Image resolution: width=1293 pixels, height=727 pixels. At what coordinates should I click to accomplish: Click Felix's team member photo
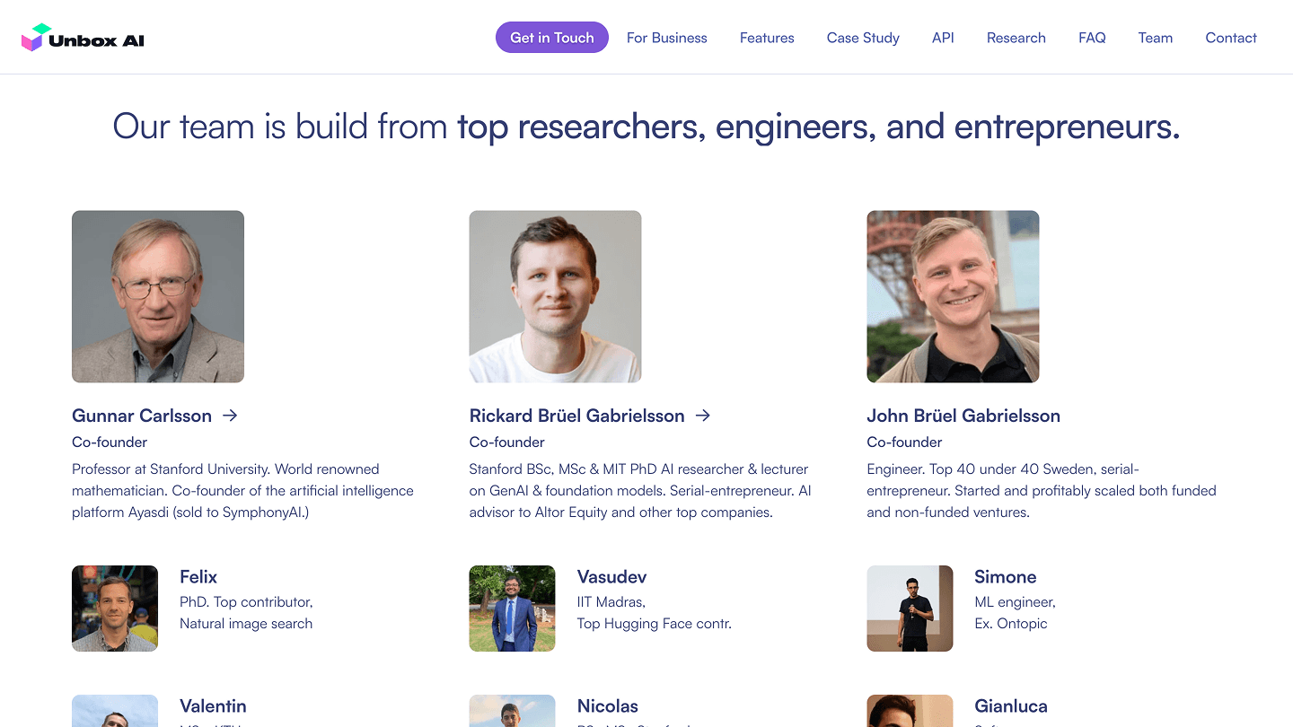point(115,609)
